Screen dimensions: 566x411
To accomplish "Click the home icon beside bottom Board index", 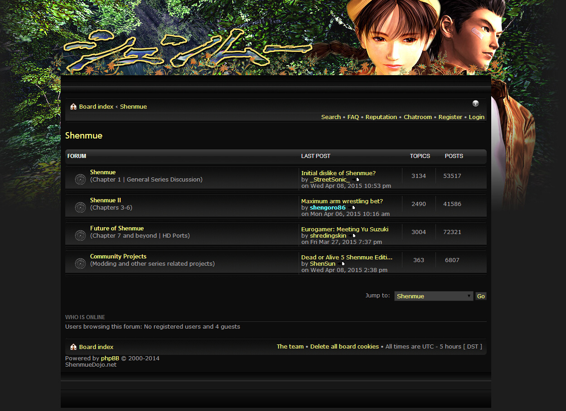I will click(x=73, y=347).
